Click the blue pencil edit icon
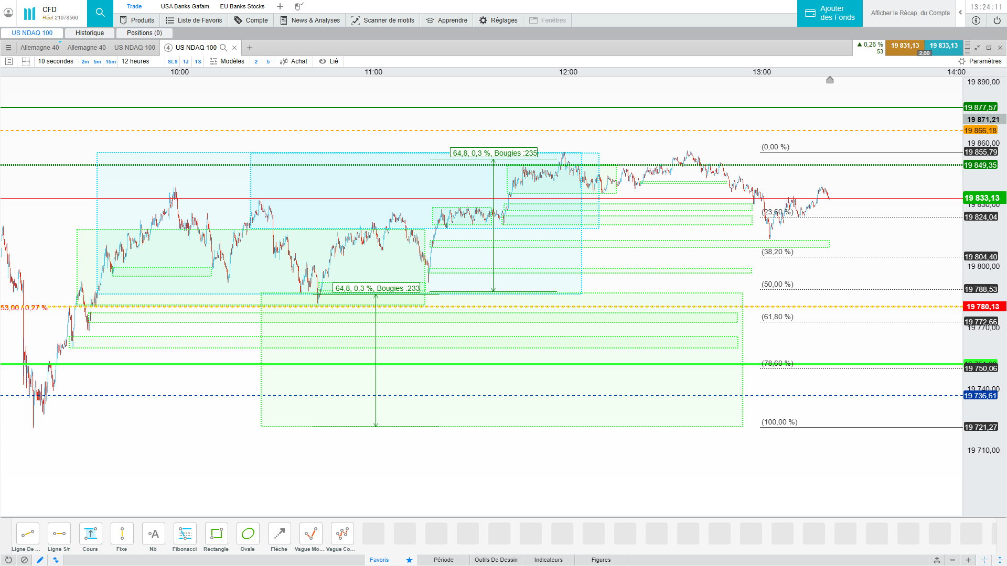This screenshot has height=566, width=1007. tap(40, 560)
